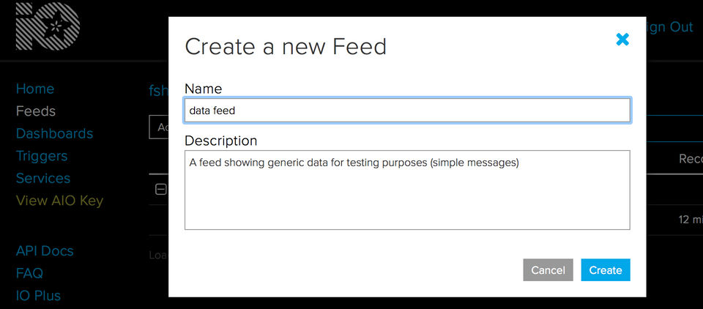Click the IO Plus link
This screenshot has height=309, width=703.
38,296
